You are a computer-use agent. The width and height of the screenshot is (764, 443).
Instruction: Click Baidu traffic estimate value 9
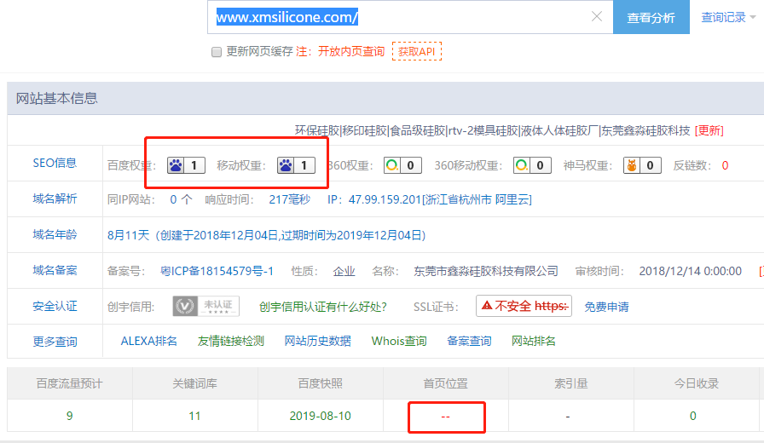pos(70,416)
